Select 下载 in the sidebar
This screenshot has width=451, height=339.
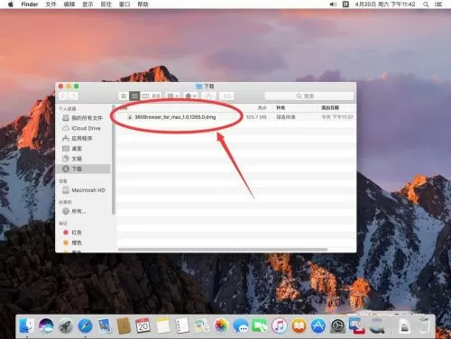click(83, 169)
